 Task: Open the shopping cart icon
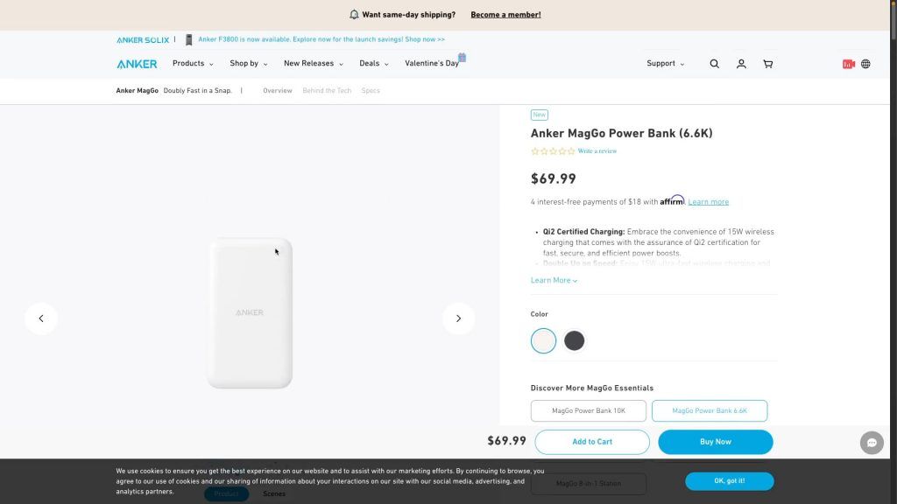[767, 64]
